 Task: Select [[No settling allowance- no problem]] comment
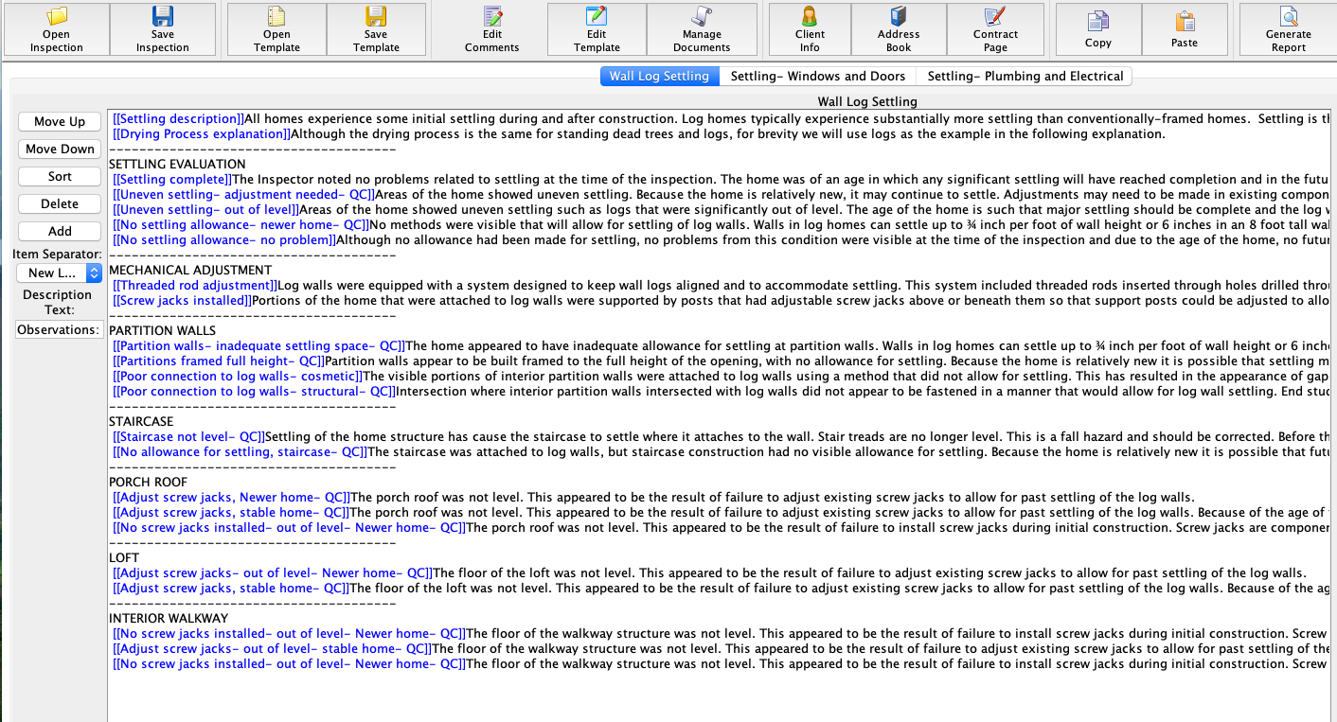pos(224,239)
